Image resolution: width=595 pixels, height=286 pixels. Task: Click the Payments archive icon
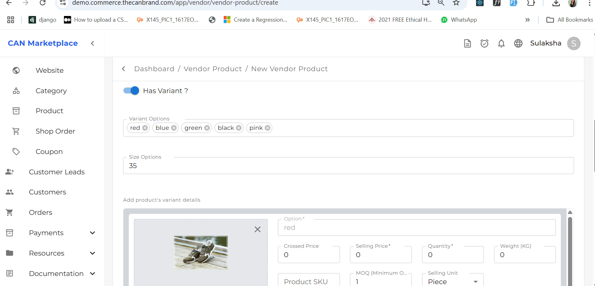pyautogui.click(x=10, y=233)
